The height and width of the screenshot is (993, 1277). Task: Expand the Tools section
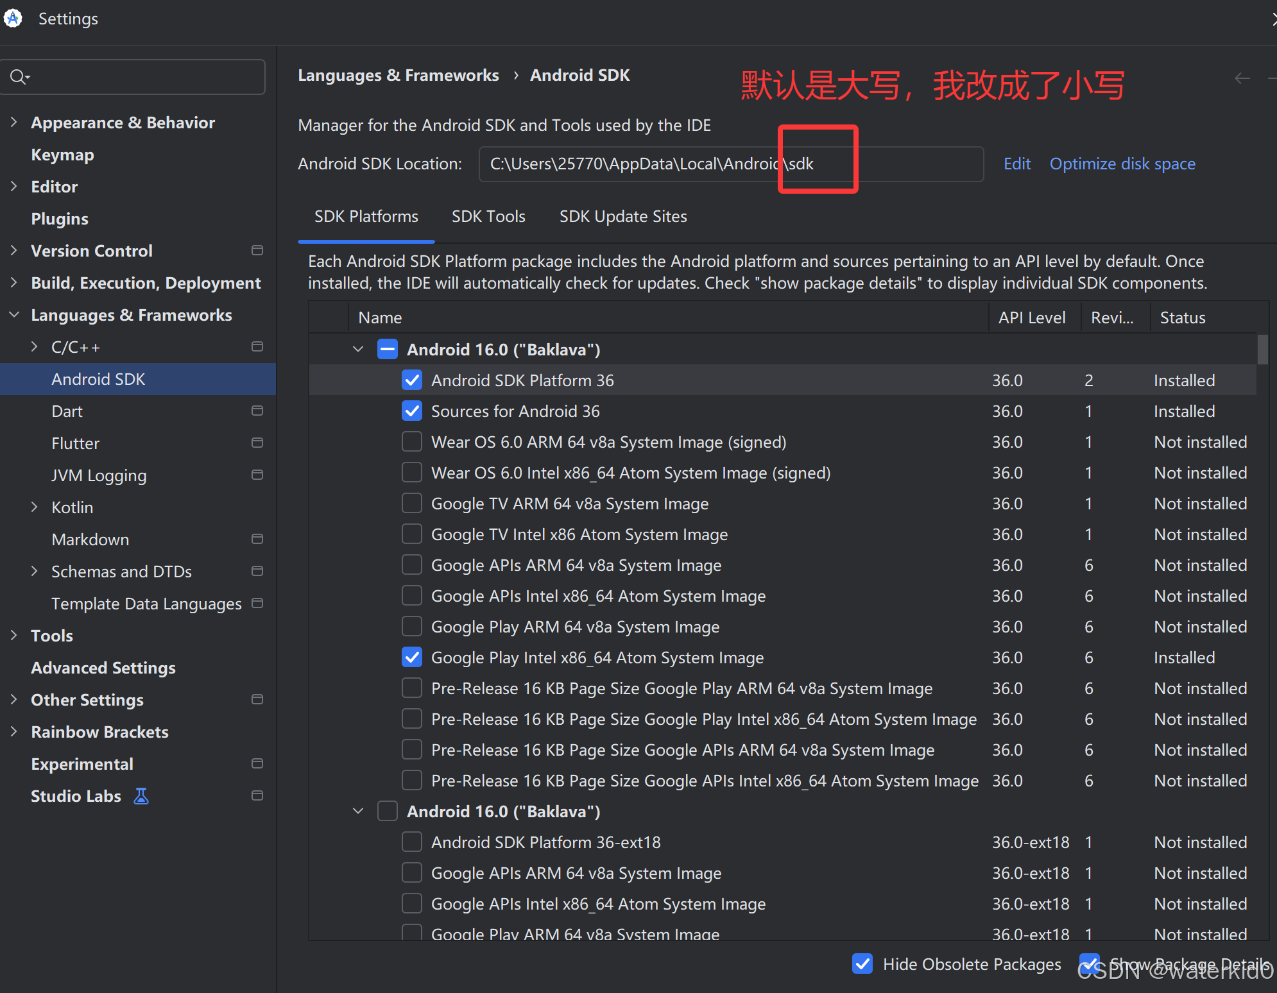13,635
